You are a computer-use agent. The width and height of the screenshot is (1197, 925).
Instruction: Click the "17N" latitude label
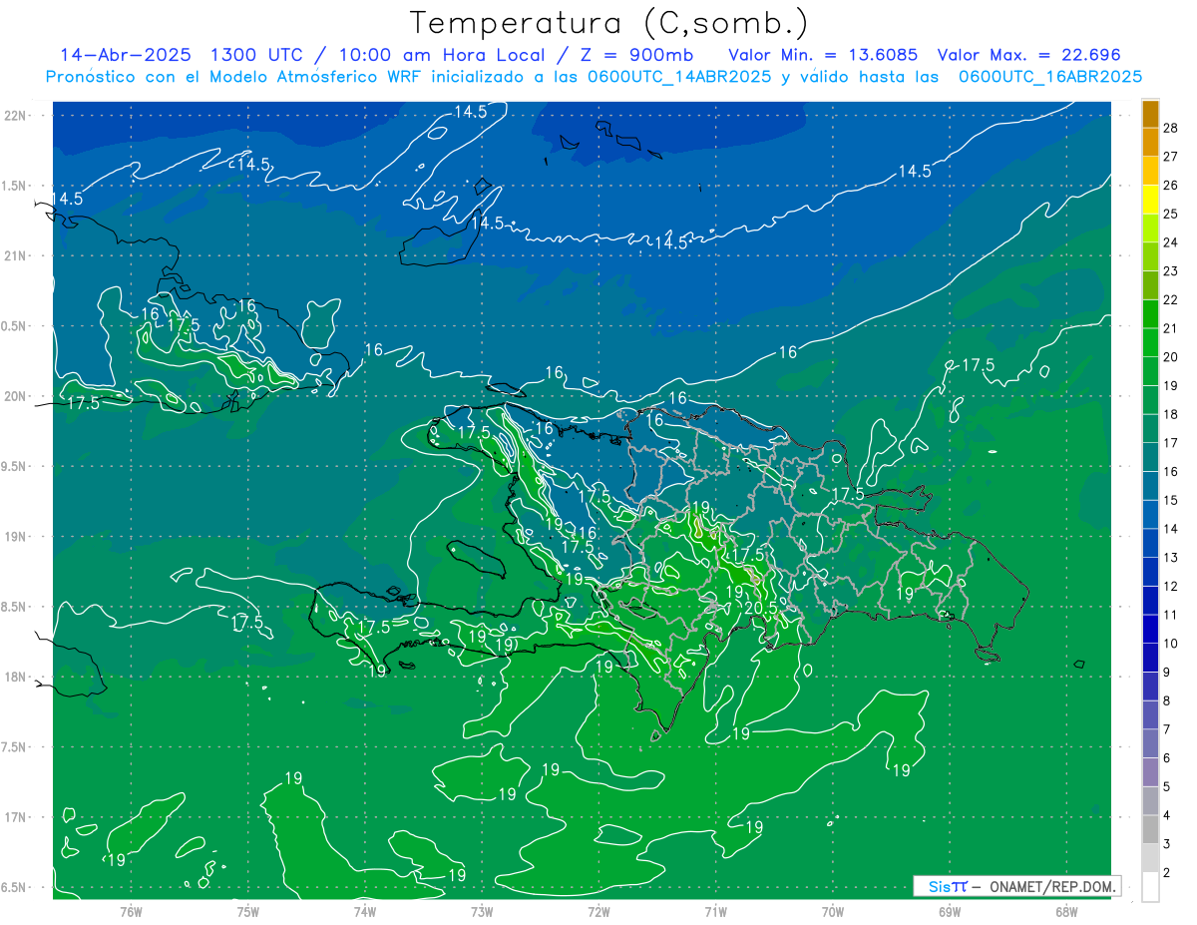tap(15, 817)
